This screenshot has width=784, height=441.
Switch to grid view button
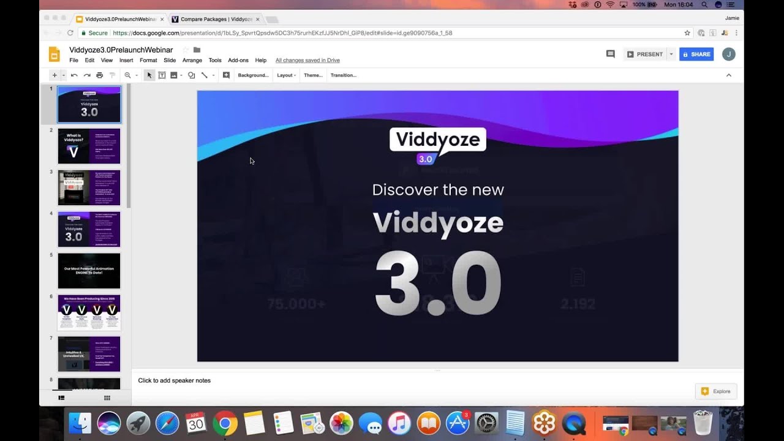pyautogui.click(x=107, y=398)
